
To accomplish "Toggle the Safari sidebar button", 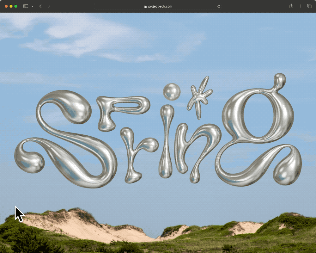I will tap(26, 6).
